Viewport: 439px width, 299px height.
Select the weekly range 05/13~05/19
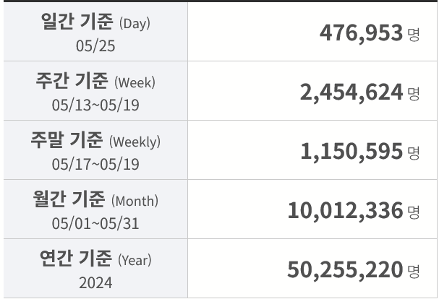(x=95, y=105)
